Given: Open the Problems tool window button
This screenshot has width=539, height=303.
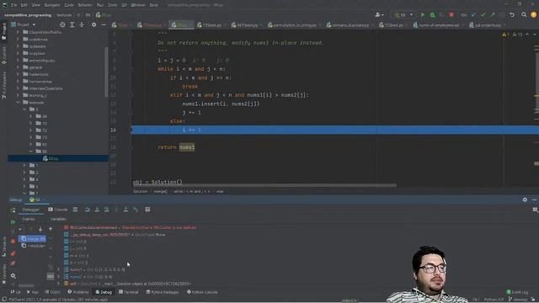Looking at the screenshot, I should point(78,292).
